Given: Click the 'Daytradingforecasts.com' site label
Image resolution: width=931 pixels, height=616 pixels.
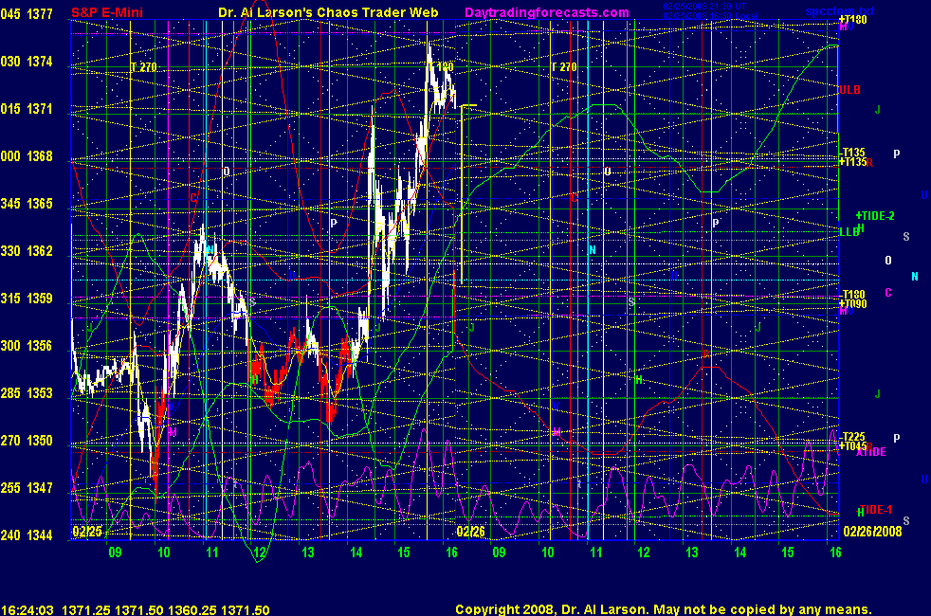Looking at the screenshot, I should [x=547, y=12].
